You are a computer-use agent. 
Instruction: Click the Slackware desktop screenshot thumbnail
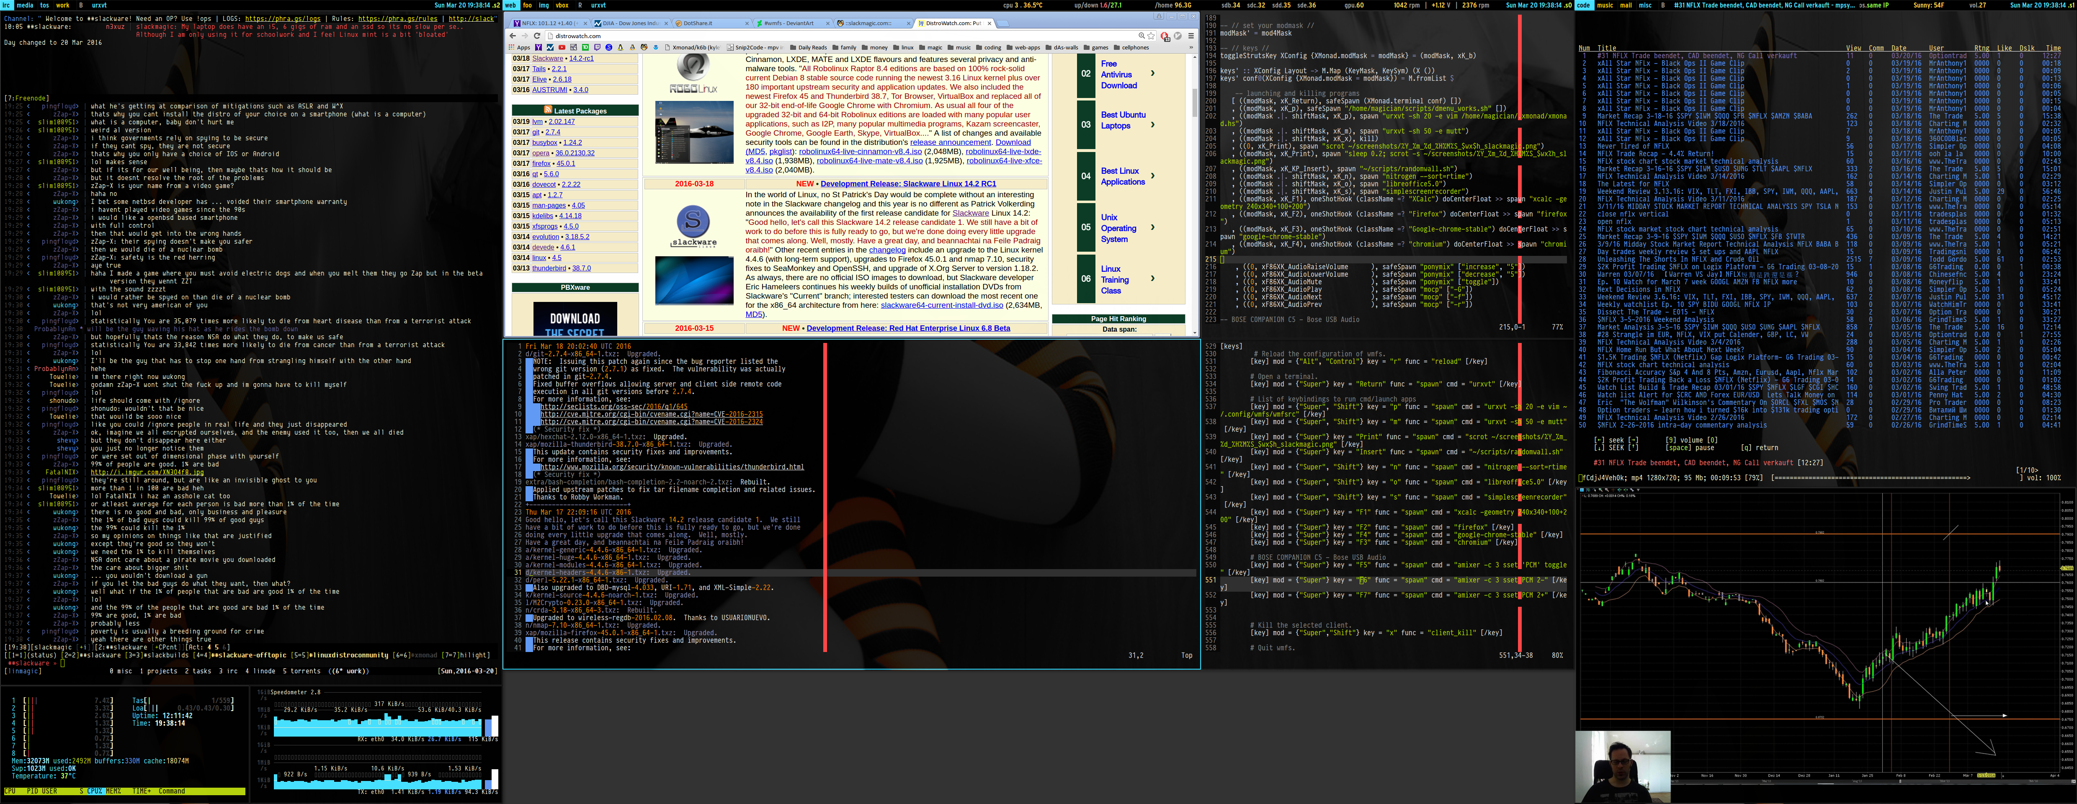693,280
